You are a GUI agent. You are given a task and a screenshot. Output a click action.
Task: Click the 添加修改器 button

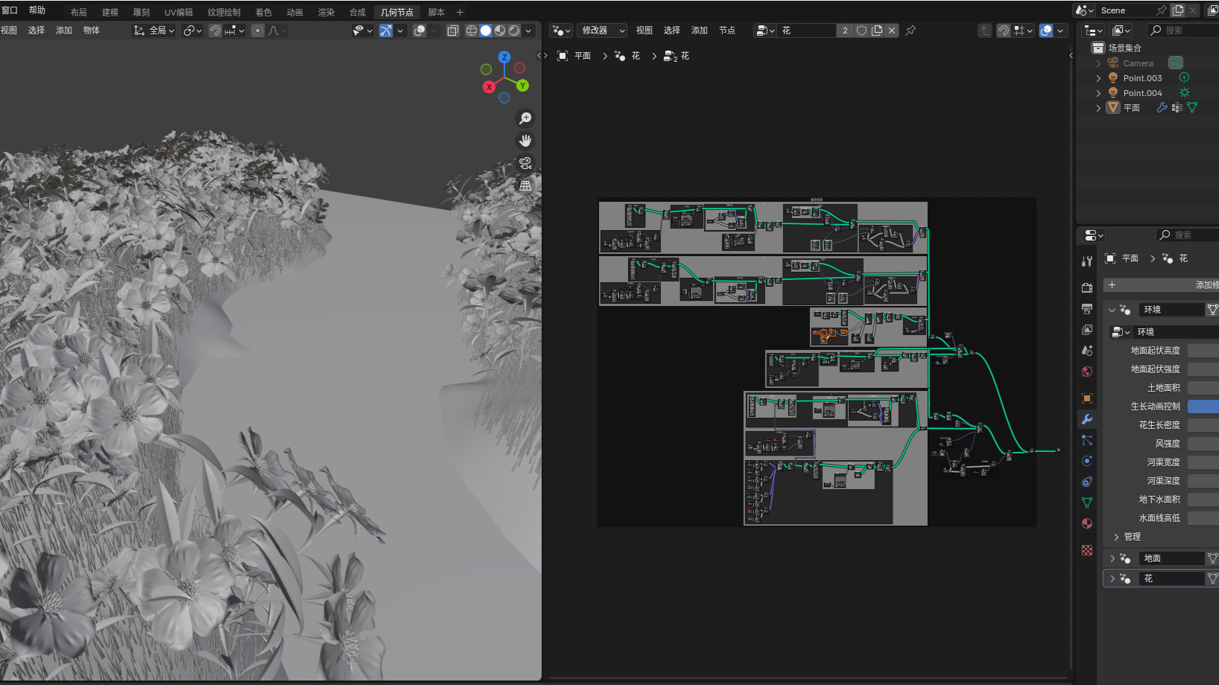tap(1162, 285)
